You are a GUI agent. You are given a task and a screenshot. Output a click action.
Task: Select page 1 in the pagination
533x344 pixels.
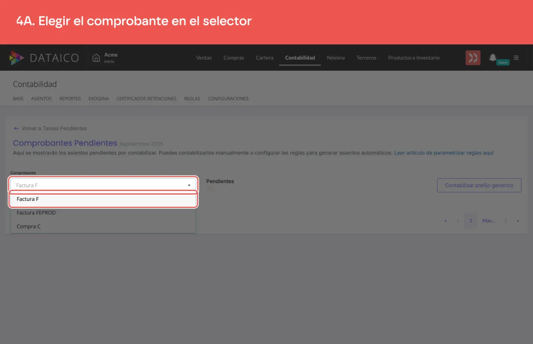tap(471, 221)
